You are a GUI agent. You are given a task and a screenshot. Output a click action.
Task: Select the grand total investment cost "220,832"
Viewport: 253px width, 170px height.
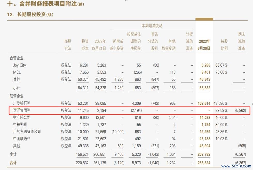point(82,163)
